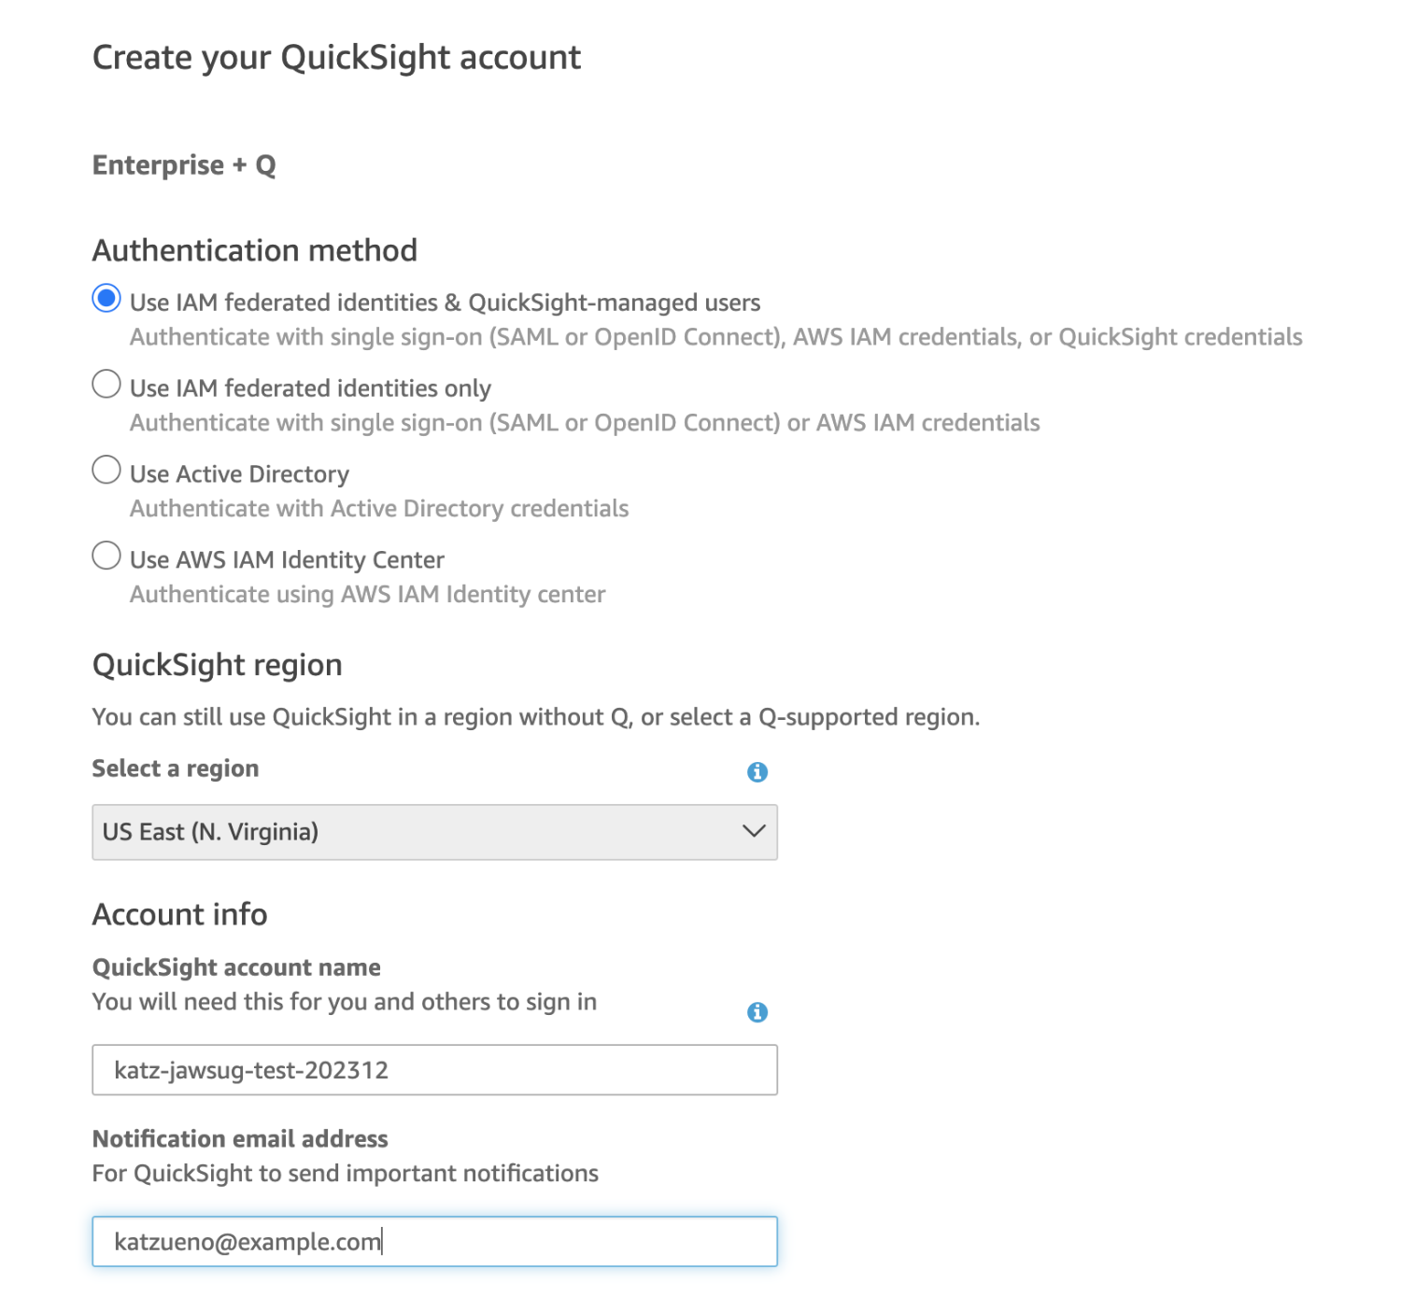Select the Use Active Directory radio button
Screen dimensions: 1401x1311
(106, 470)
